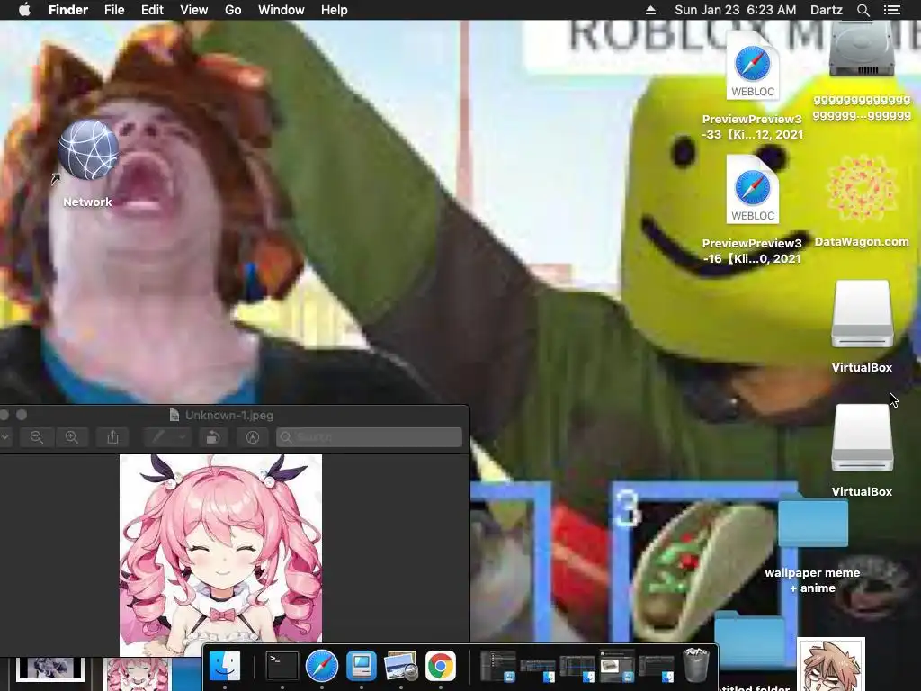Open the Go menu
The height and width of the screenshot is (691, 921).
233,10
